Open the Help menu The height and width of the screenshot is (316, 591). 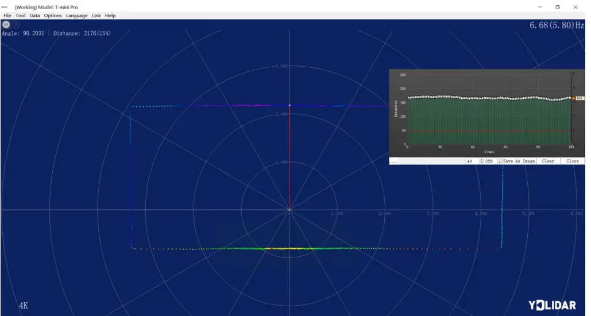point(110,16)
